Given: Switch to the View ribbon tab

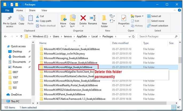Looking at the screenshot, I should tap(44, 10).
